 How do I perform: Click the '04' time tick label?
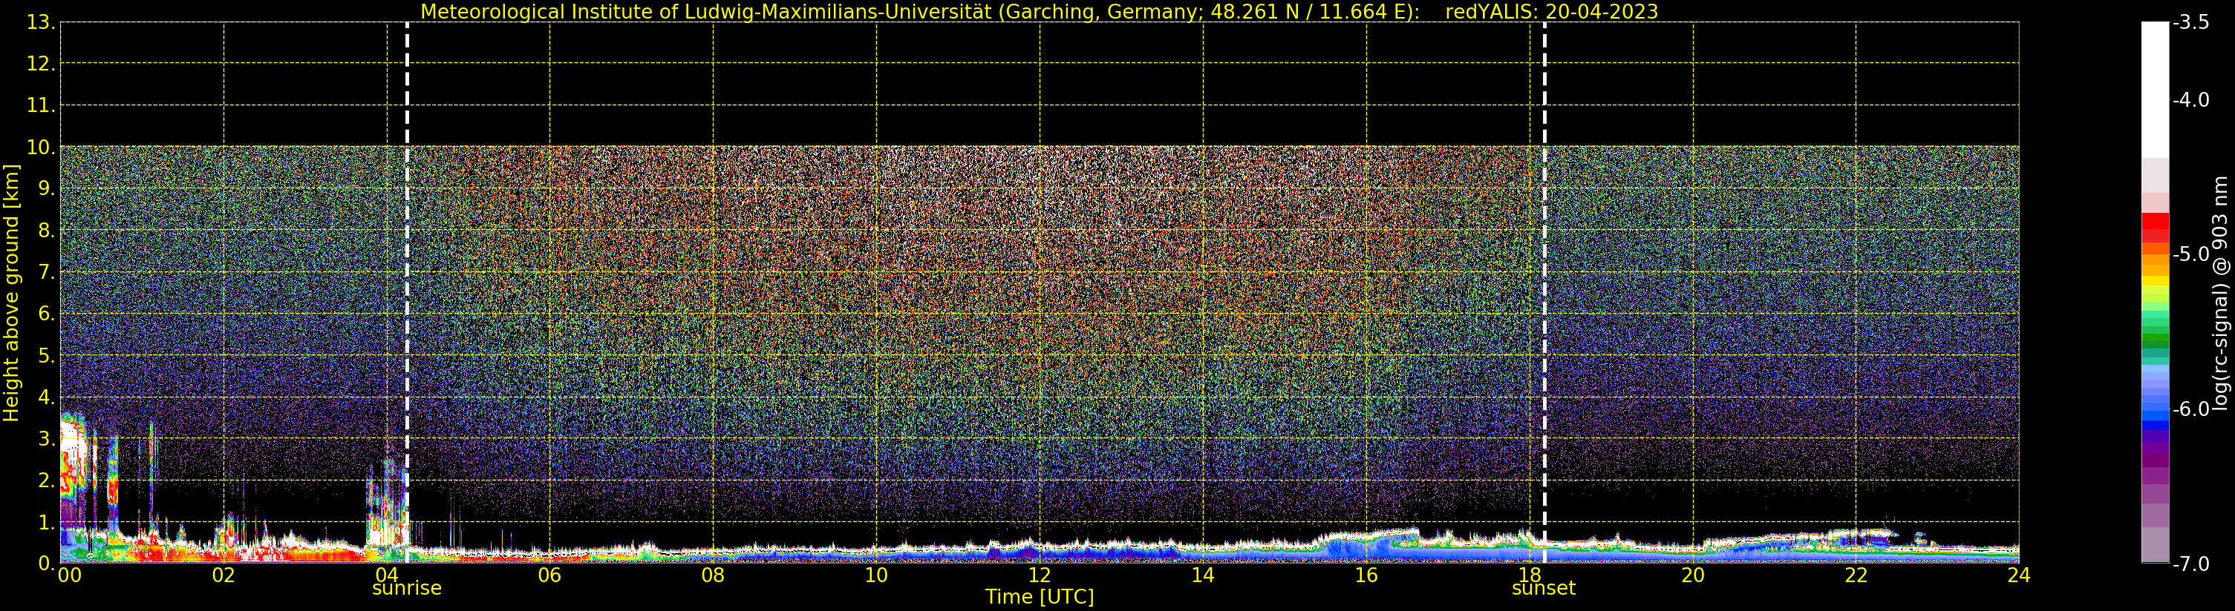(387, 575)
